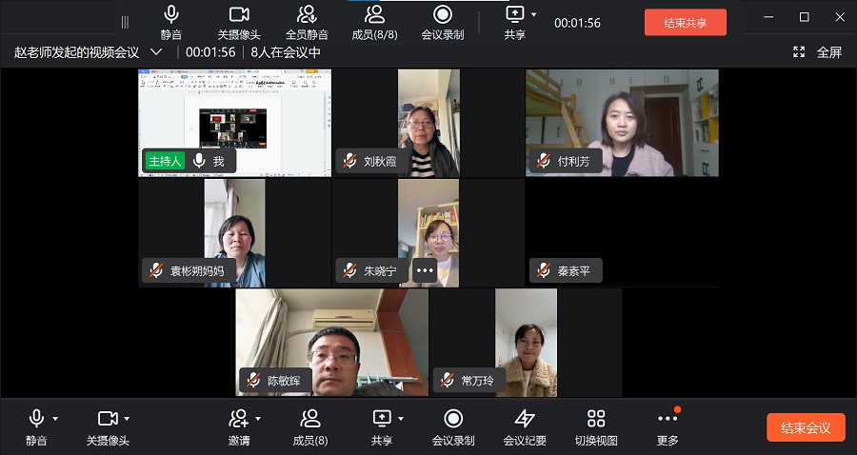Click 切换视图 switch view icon
Screen dimensions: 857x455
click(x=596, y=419)
